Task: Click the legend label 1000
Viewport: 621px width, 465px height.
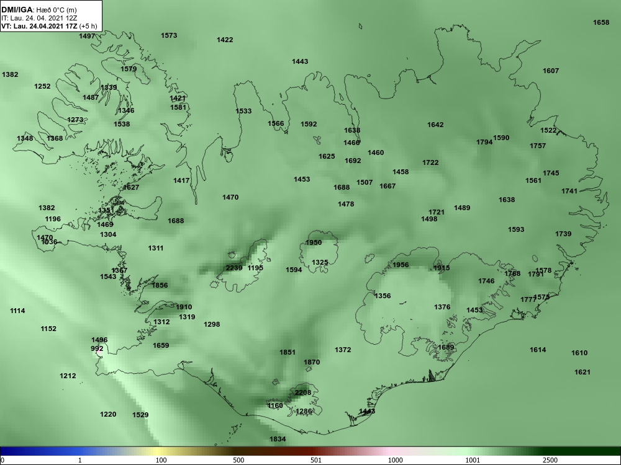Action: tap(395, 460)
